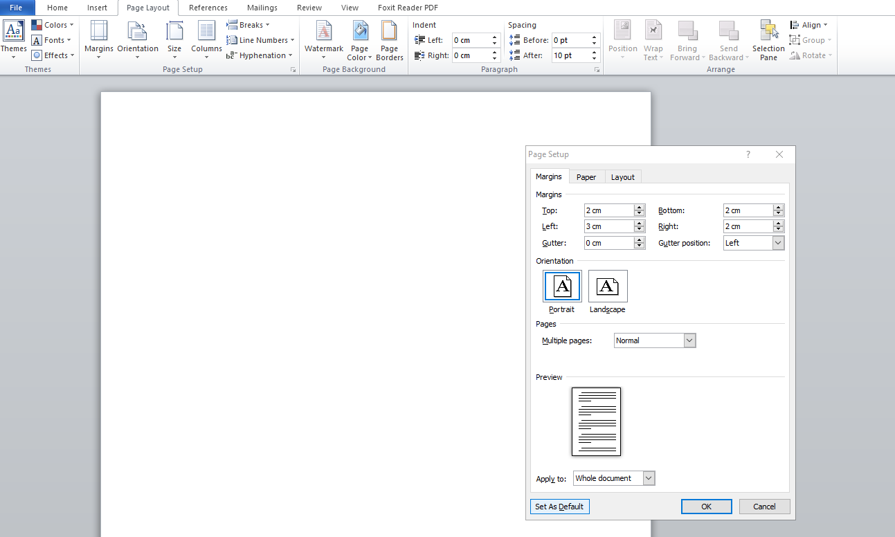This screenshot has height=537, width=895.
Task: Click the Columns layout icon
Action: click(206, 39)
